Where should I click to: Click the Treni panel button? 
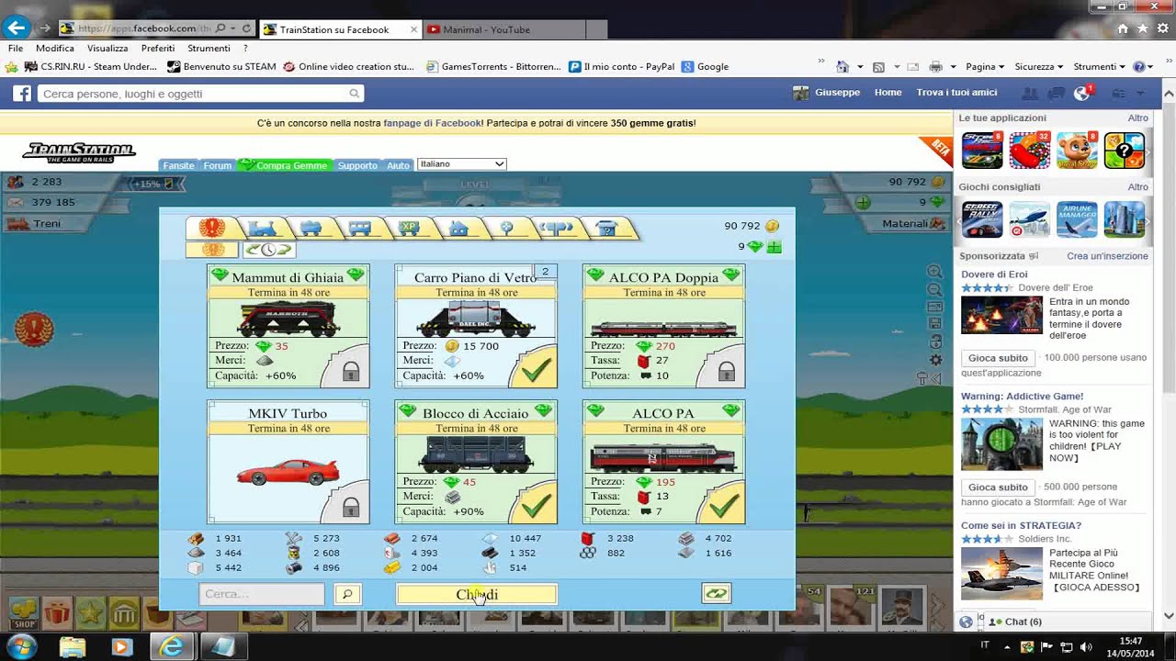(46, 223)
